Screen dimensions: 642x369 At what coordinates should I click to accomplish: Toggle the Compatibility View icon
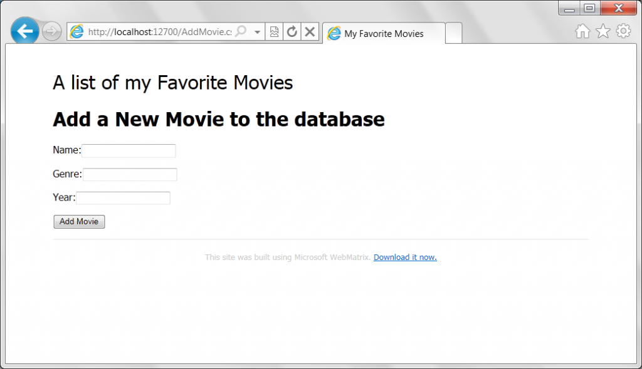(x=275, y=32)
